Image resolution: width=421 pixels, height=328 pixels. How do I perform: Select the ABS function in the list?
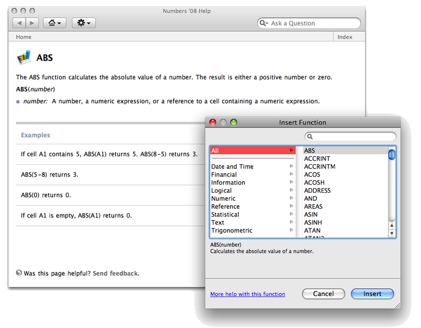[346, 151]
